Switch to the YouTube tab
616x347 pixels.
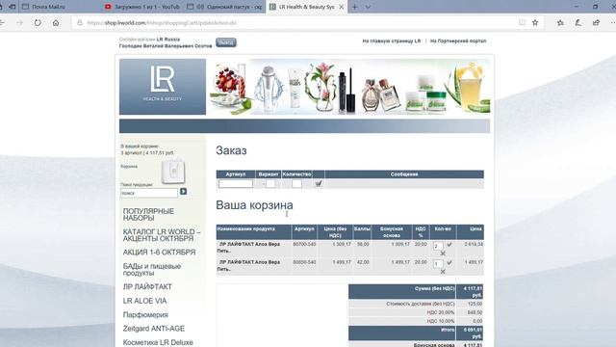click(142, 7)
